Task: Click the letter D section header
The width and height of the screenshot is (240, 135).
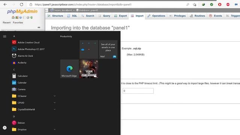Action: (14, 117)
